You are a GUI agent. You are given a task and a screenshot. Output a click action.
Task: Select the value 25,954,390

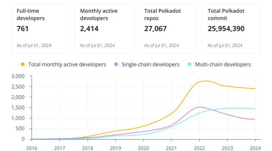[226, 29]
